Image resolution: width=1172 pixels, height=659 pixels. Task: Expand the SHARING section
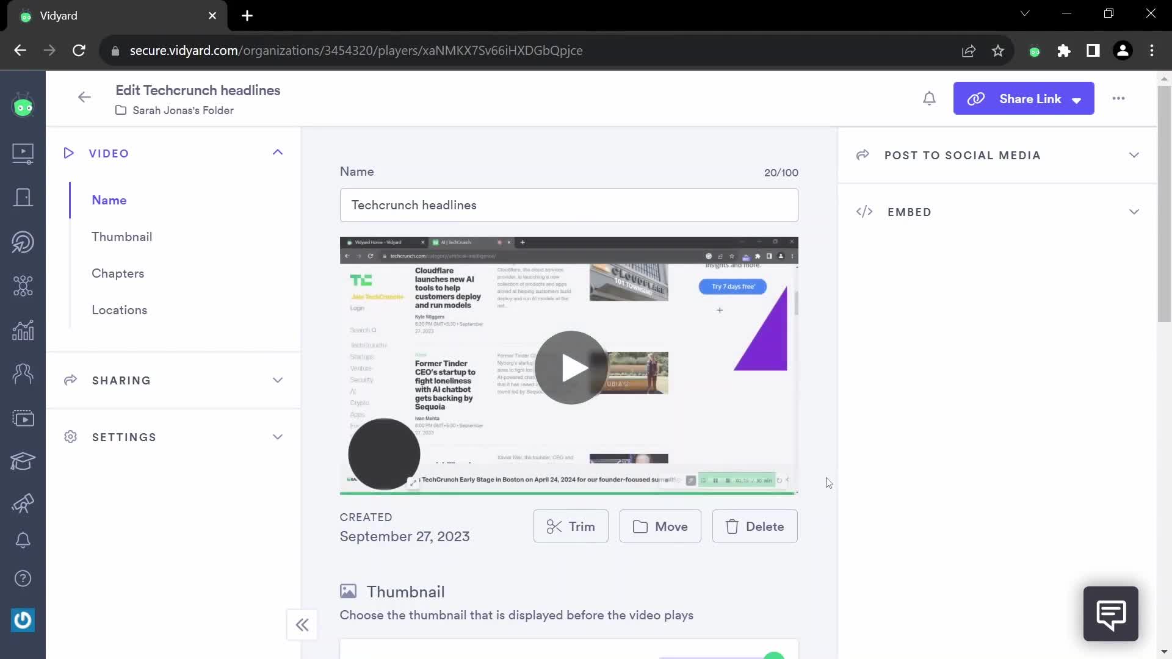click(x=278, y=380)
